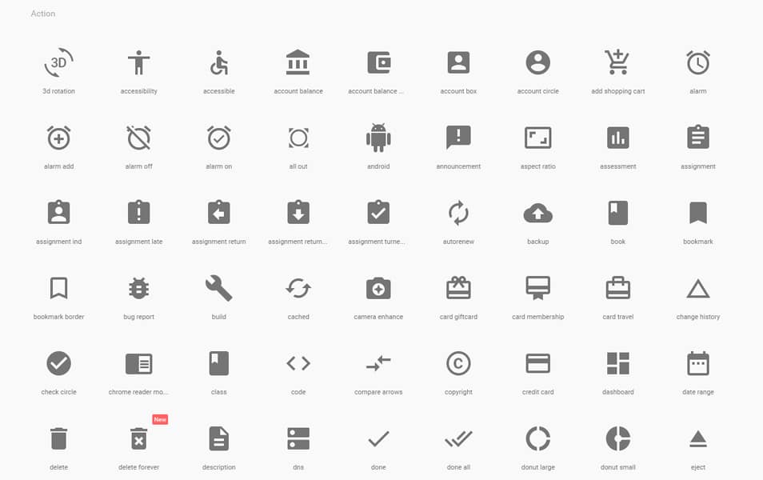The image size is (763, 480).
Task: Click the delete forever icon marked New
Action: pyautogui.click(x=138, y=438)
